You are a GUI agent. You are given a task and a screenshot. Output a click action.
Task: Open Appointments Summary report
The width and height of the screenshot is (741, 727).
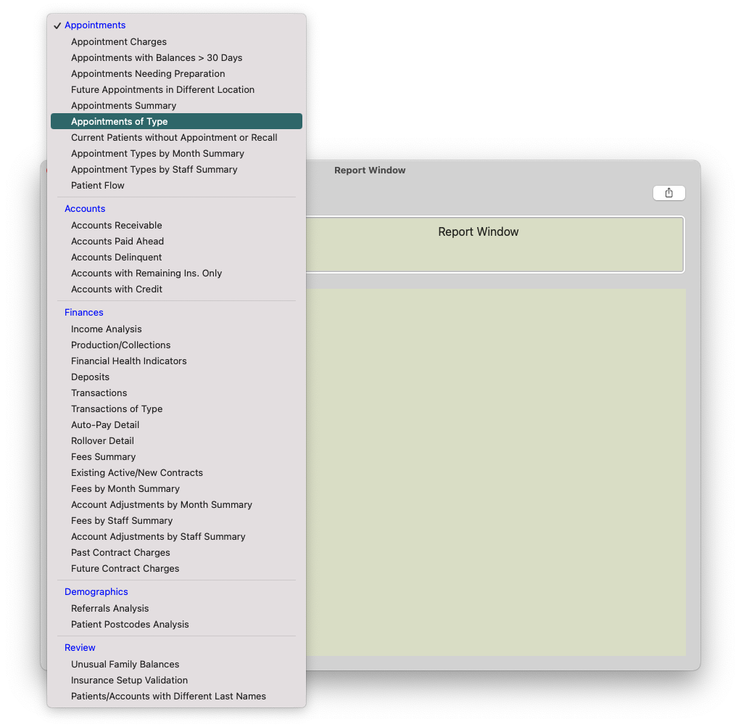pos(123,105)
